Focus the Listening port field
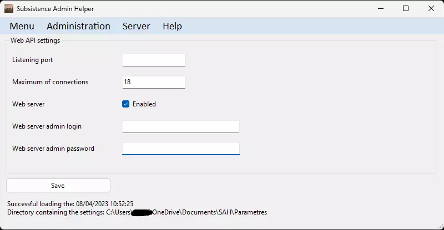Screen dimensions: 444x230 (154, 60)
